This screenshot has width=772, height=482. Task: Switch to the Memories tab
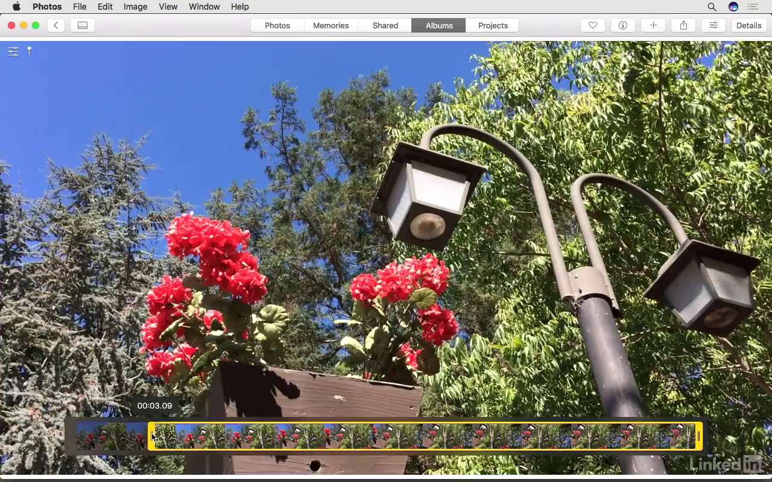[331, 25]
